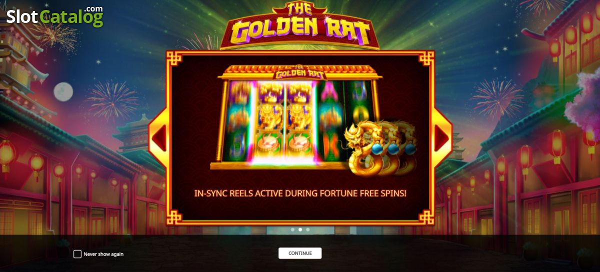Click the Continue button
This screenshot has height=272, width=600.
click(x=300, y=253)
